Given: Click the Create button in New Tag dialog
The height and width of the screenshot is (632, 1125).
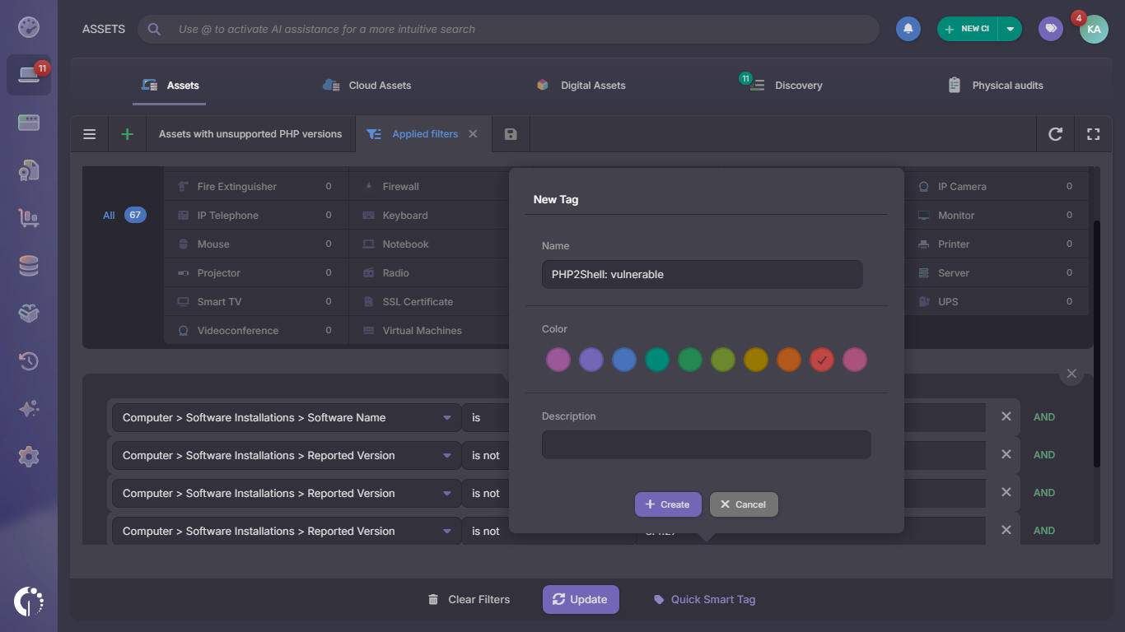Looking at the screenshot, I should coord(668,504).
